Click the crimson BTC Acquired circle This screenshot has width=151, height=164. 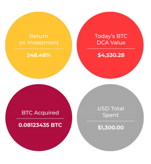tap(39, 117)
